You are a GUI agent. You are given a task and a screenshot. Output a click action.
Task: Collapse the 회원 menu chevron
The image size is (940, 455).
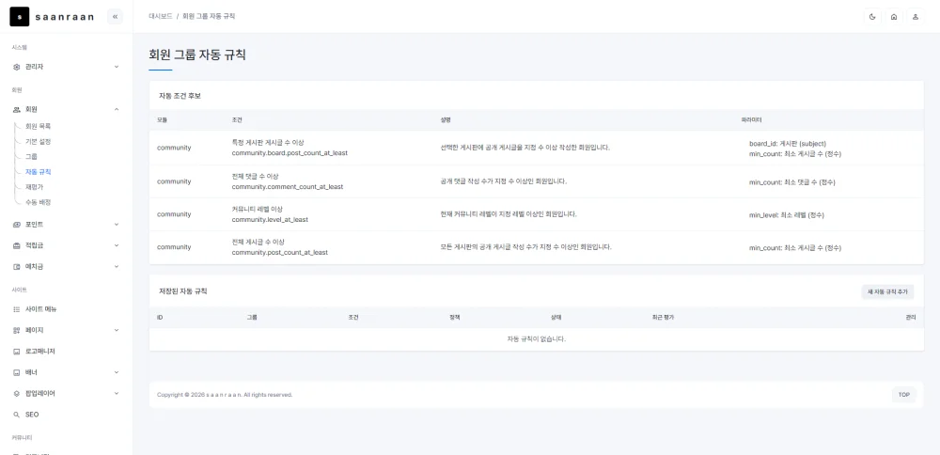117,109
